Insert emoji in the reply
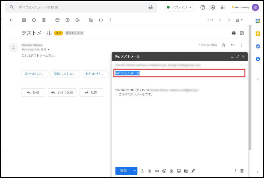Screen dimensions: 264x178 tap(164, 171)
